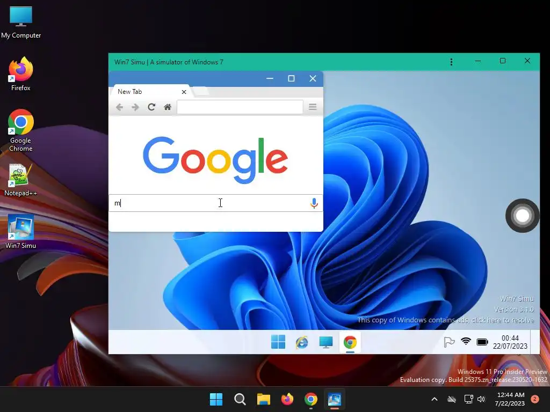Click the back arrow in simulated browser
Screen dimensions: 550x412
pyautogui.click(x=119, y=107)
